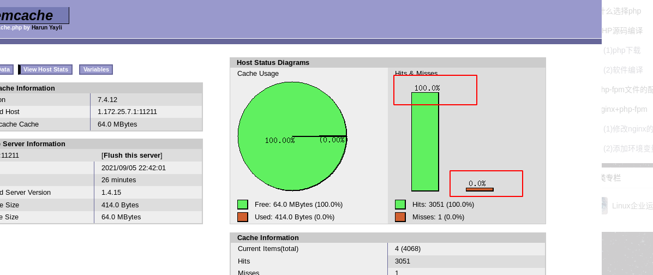Click the Harun Yayli author link
This screenshot has width=653, height=275.
[x=47, y=27]
